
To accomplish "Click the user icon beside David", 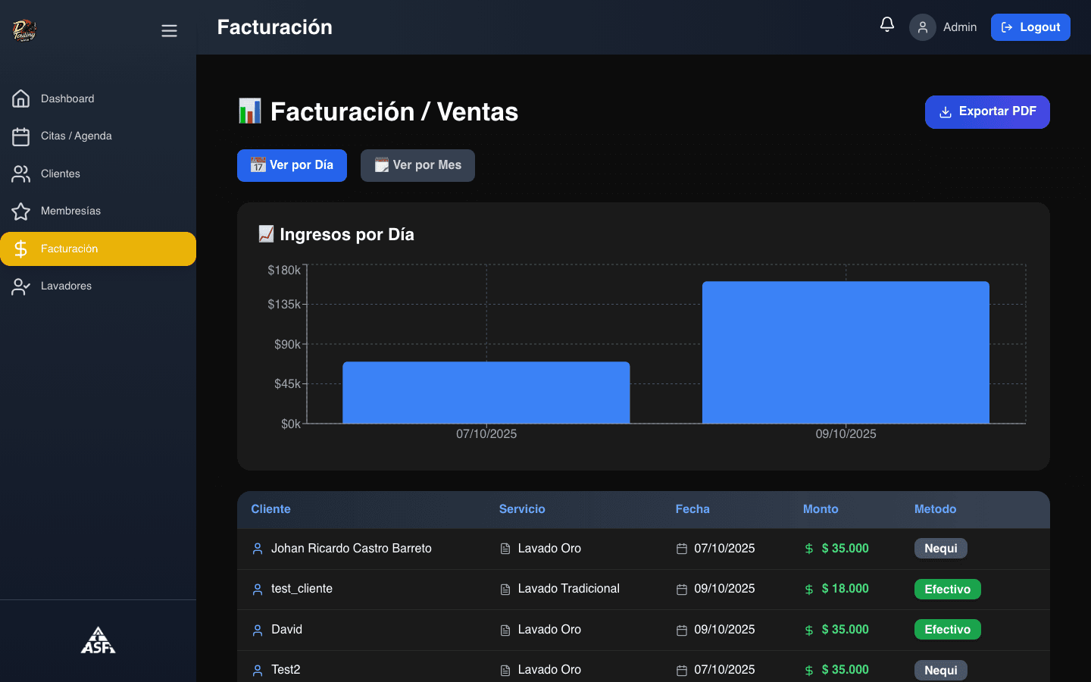I will point(258,630).
